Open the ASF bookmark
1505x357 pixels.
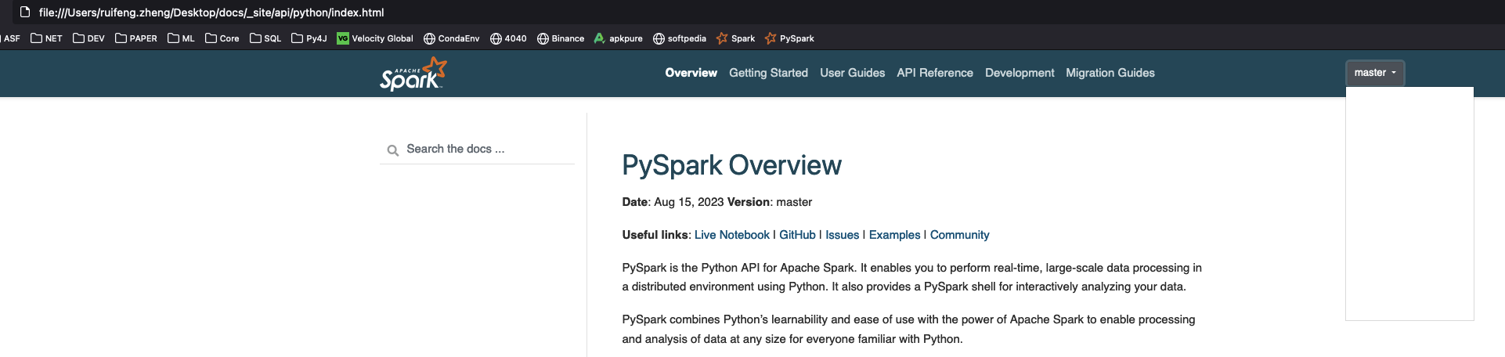[x=11, y=38]
